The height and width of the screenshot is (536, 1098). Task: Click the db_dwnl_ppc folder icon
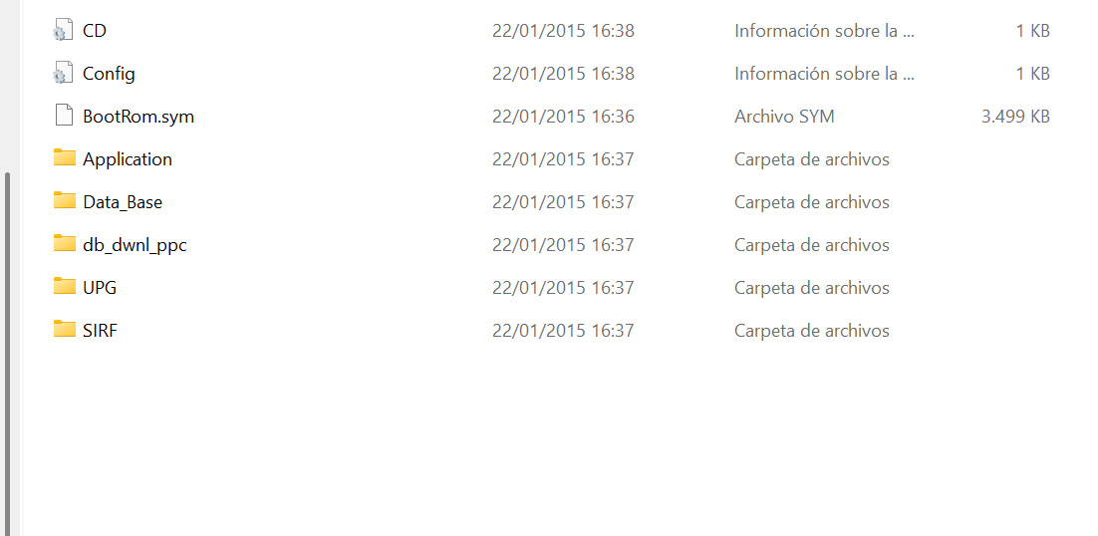tap(65, 243)
